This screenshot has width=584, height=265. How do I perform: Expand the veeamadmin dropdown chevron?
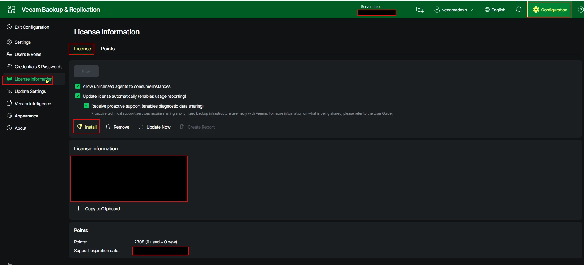click(x=471, y=10)
